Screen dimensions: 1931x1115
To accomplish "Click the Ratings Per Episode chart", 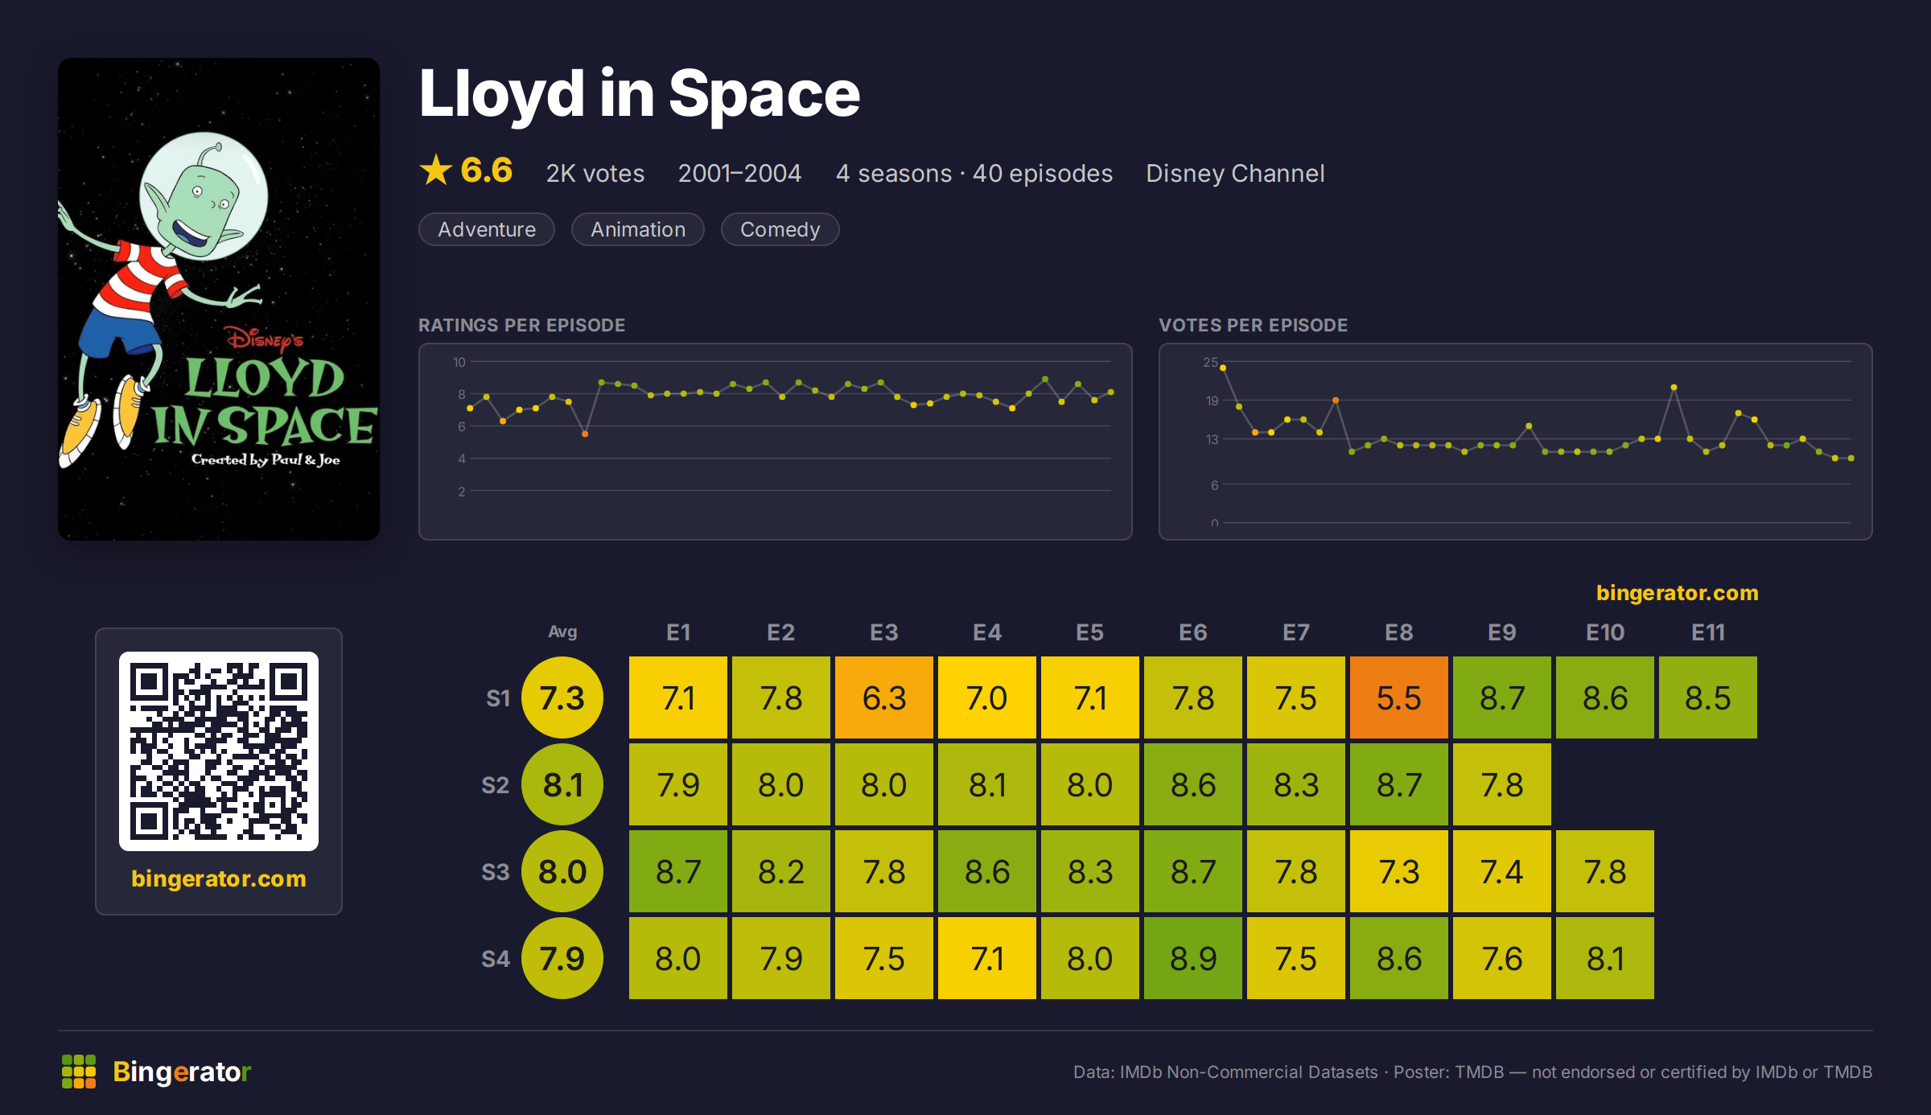I will [x=776, y=442].
